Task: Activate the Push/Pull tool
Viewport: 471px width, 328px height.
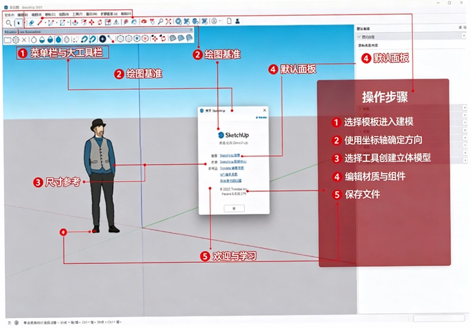Action: click(75, 22)
